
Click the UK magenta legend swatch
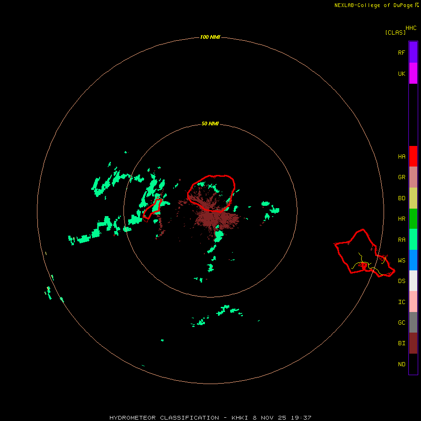(413, 73)
